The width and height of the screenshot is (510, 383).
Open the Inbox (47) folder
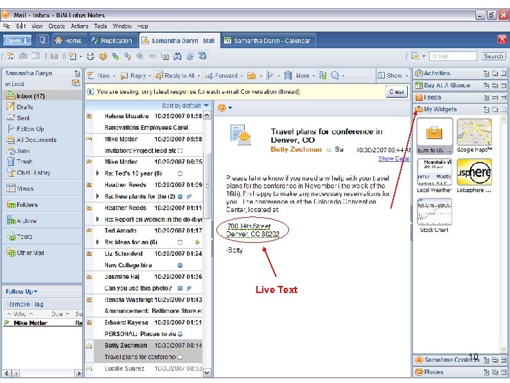point(31,96)
